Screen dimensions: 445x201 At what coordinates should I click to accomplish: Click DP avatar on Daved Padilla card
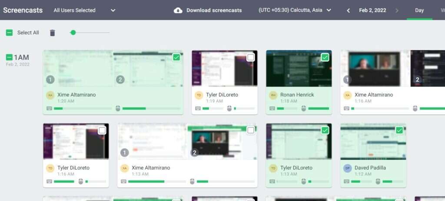[x=348, y=168]
